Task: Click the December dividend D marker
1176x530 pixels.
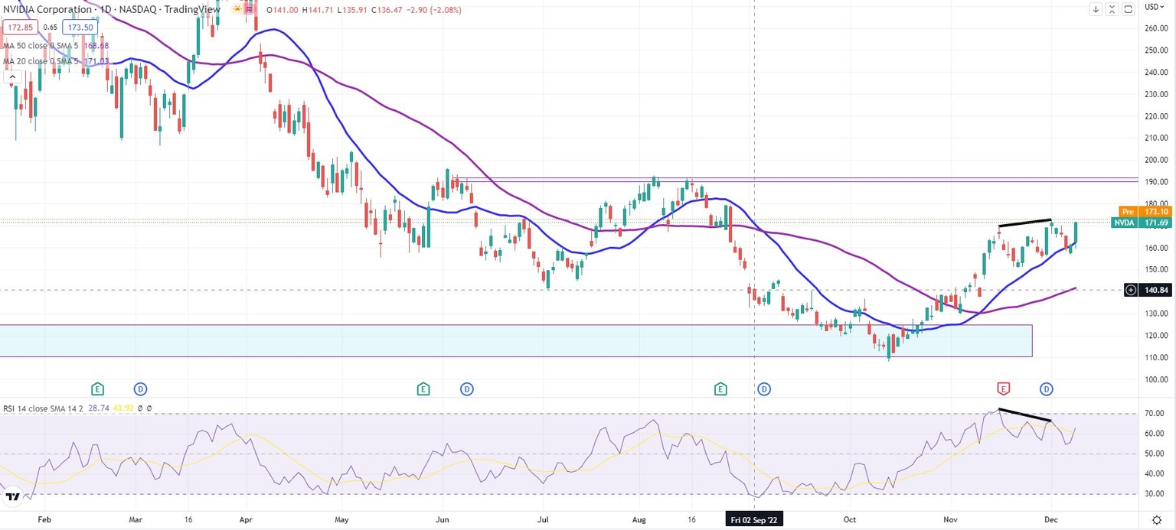Action: (x=1047, y=389)
